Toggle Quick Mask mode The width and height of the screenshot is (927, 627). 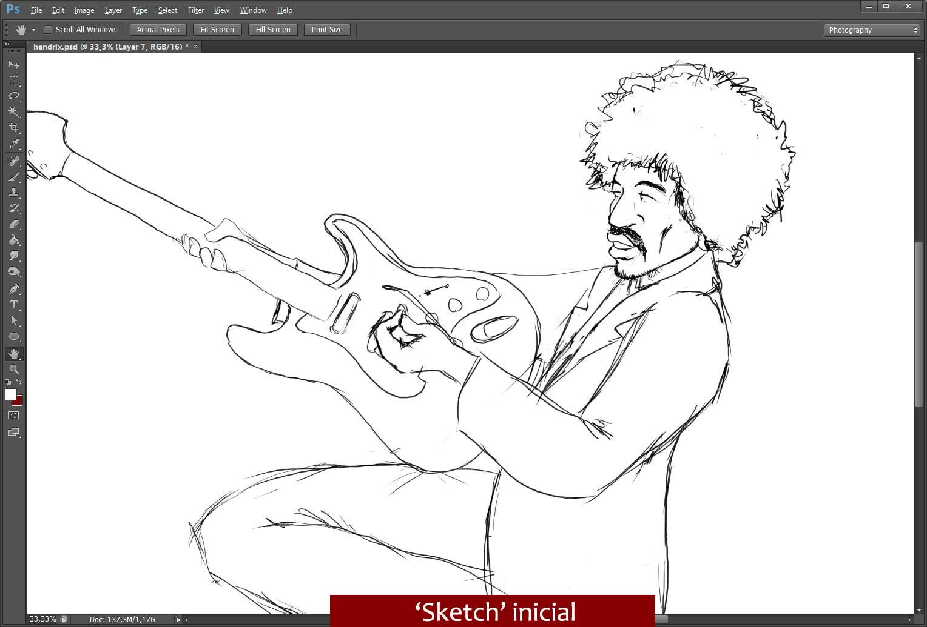[14, 416]
